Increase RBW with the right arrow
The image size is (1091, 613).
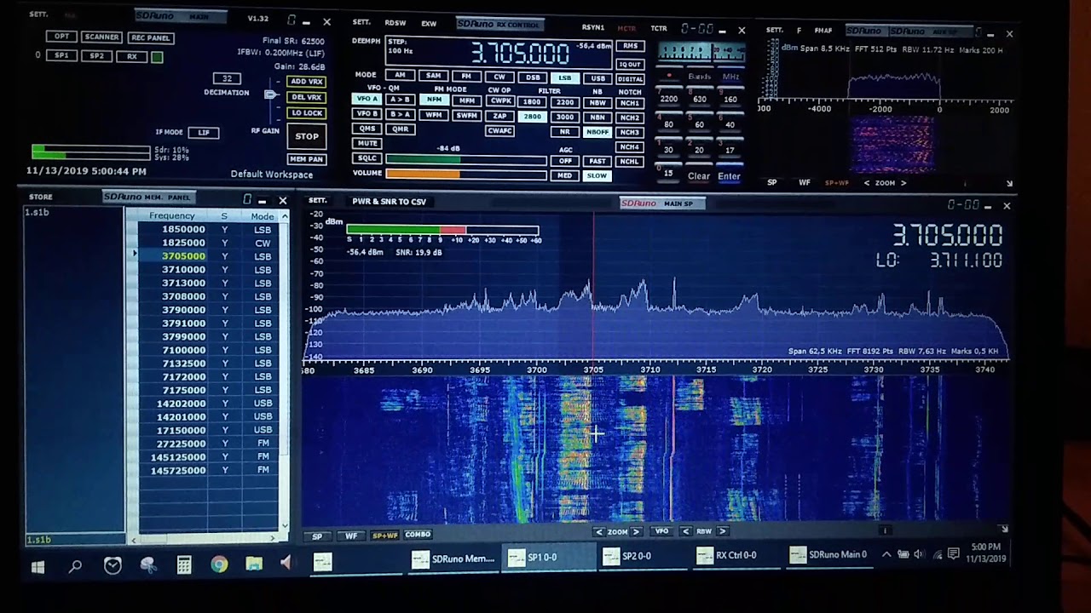722,531
